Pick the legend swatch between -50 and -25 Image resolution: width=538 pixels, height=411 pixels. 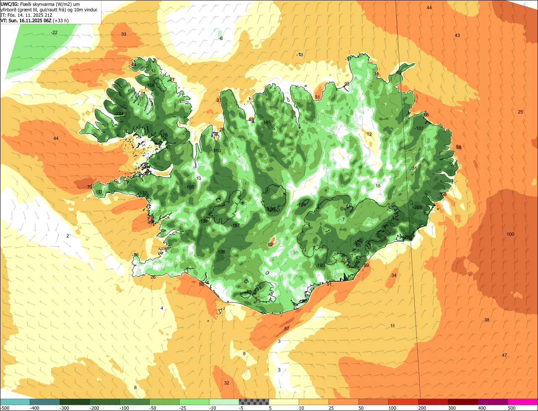(x=164, y=401)
